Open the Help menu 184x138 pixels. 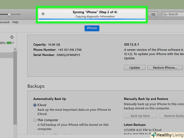coord(15,22)
